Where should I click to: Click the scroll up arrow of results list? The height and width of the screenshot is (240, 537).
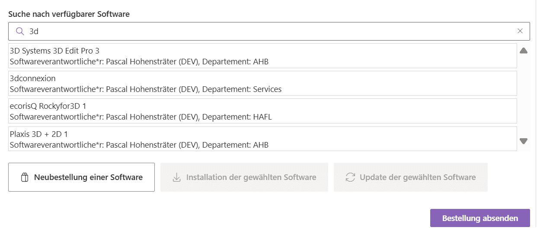click(x=524, y=51)
